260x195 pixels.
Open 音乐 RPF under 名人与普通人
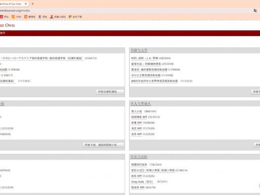[x=136, y=134]
